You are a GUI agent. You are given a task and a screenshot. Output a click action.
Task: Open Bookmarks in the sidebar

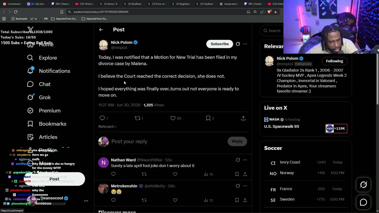[x=47, y=124]
